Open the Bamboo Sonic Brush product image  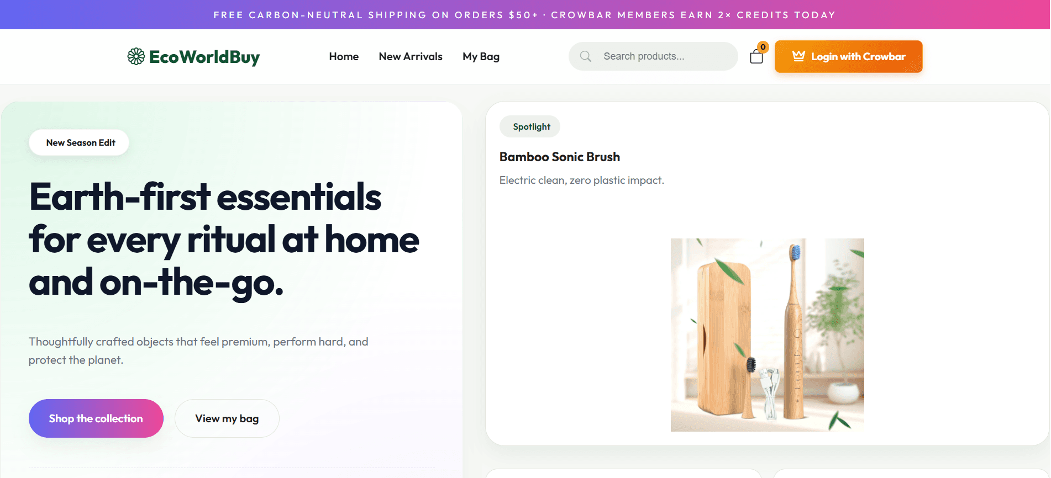[767, 334]
